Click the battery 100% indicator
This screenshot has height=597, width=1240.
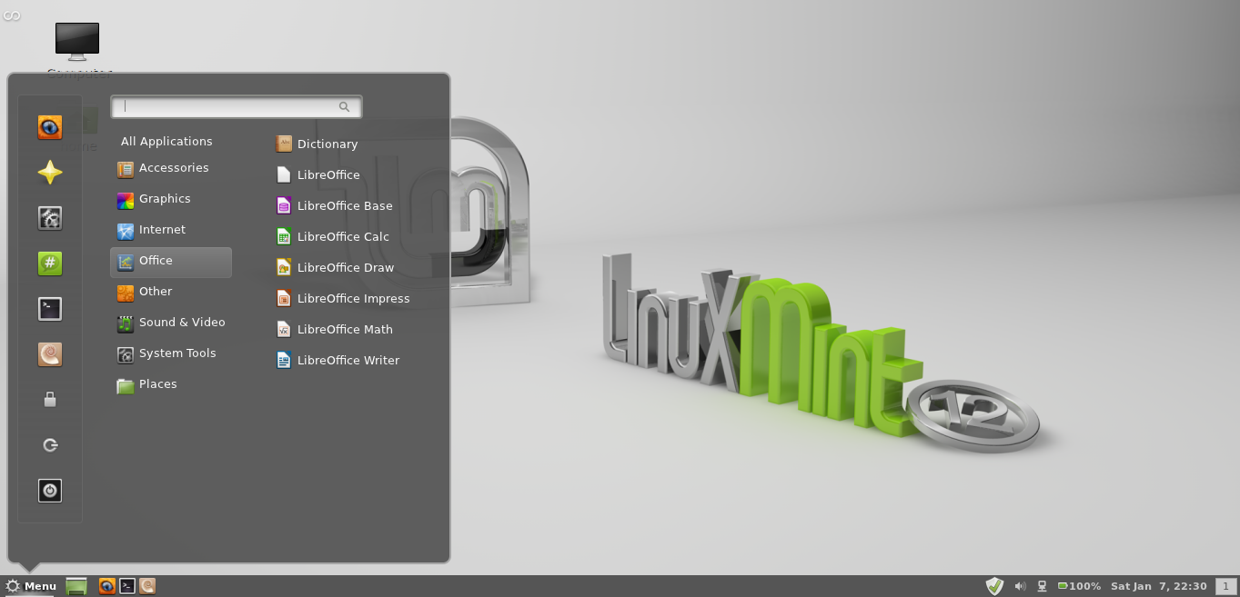(x=1079, y=586)
